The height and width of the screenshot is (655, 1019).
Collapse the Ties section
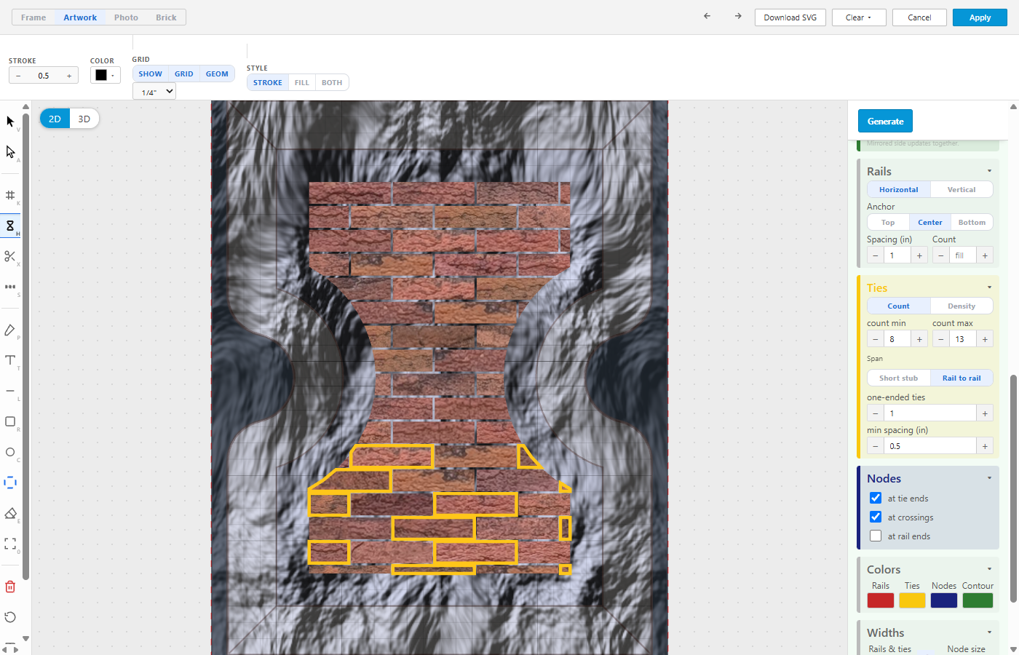coord(989,287)
